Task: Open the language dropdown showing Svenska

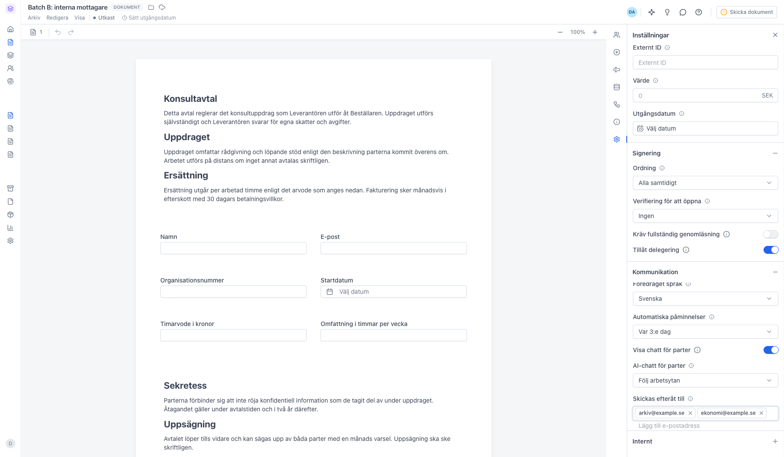Action: tap(705, 299)
